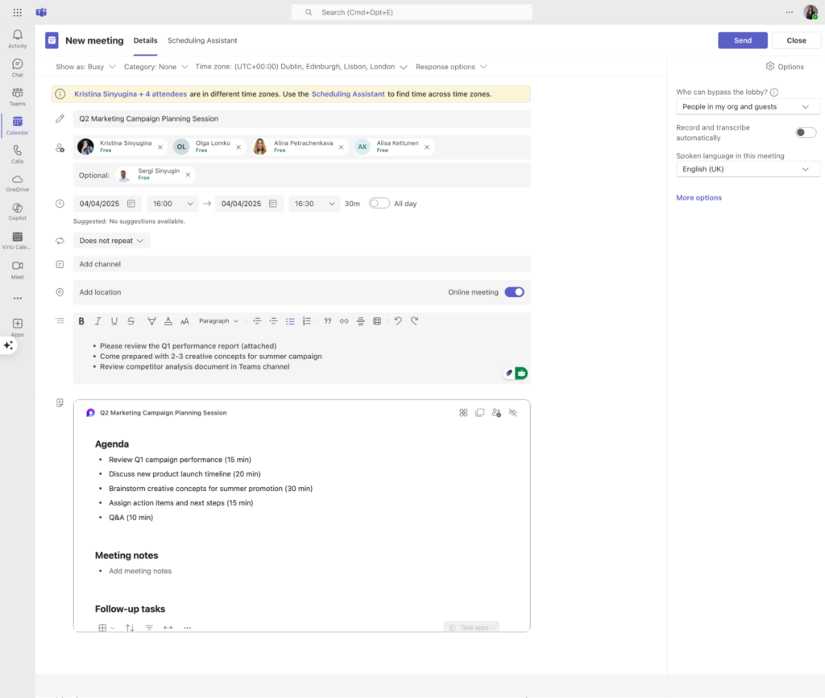
Task: Open the Apps store in sidebar
Action: (x=18, y=328)
